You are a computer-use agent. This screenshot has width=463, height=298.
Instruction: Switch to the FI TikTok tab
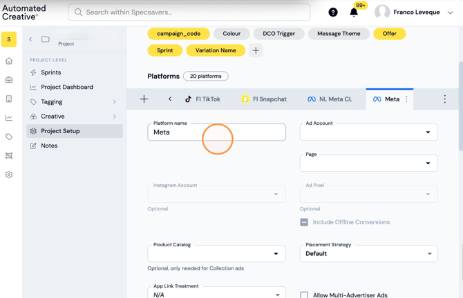(x=202, y=99)
